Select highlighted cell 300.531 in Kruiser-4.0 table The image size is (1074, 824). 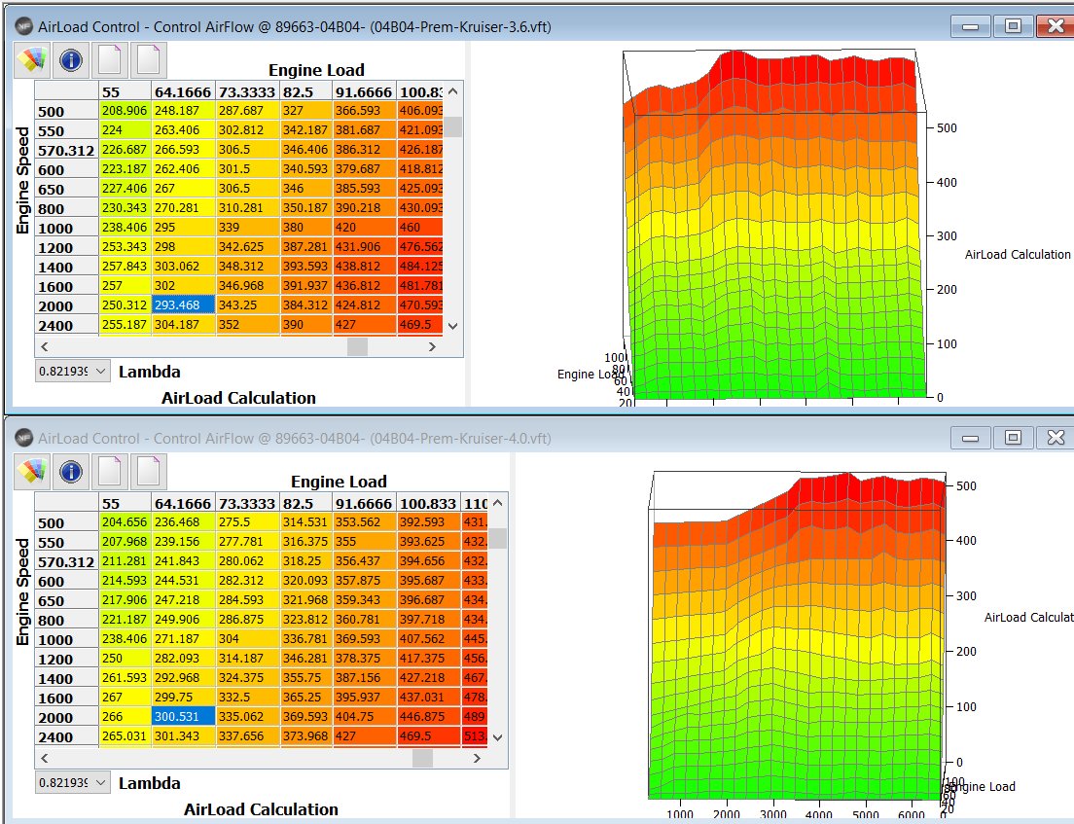[x=184, y=716]
